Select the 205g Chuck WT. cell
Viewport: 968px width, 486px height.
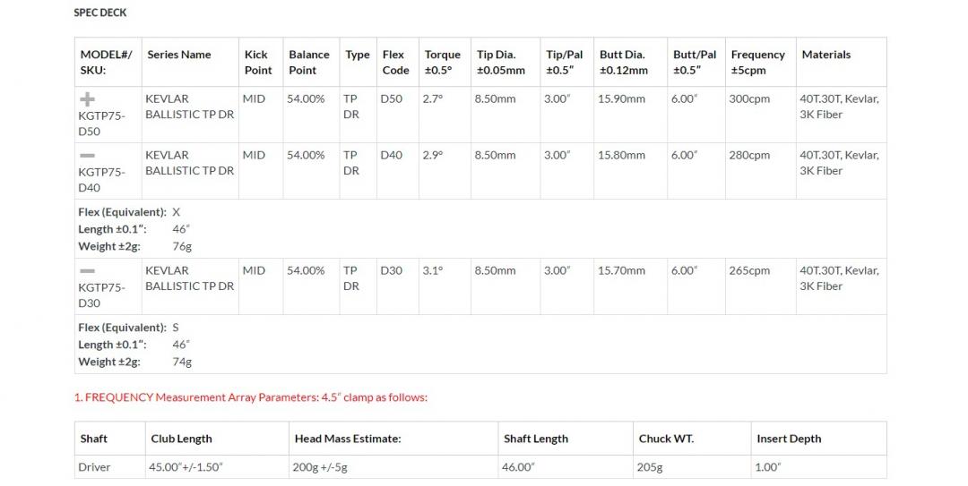651,467
